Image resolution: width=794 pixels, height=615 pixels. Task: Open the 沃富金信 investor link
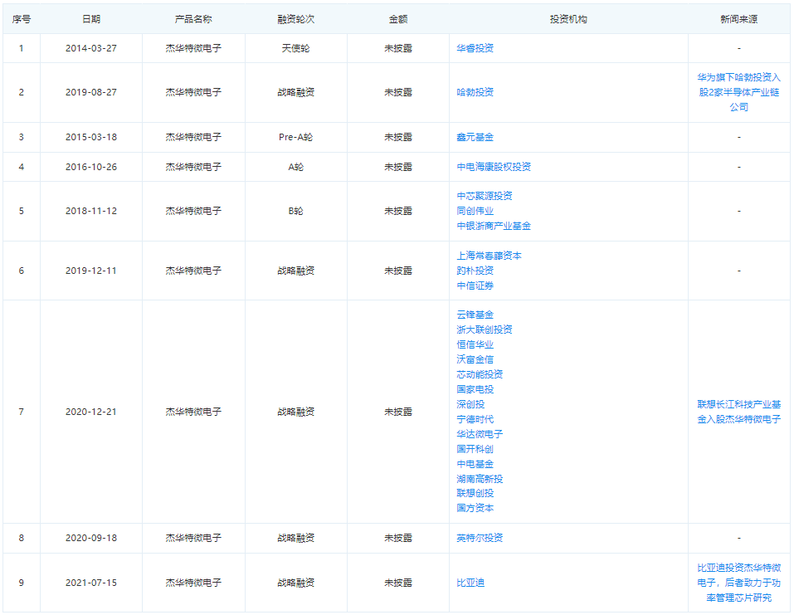click(475, 359)
